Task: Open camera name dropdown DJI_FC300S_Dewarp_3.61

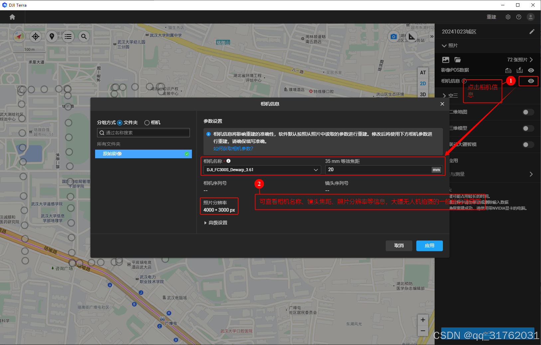Action: pyautogui.click(x=262, y=170)
